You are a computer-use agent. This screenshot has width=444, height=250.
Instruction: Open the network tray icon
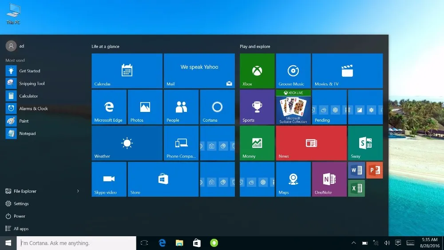tap(376, 243)
